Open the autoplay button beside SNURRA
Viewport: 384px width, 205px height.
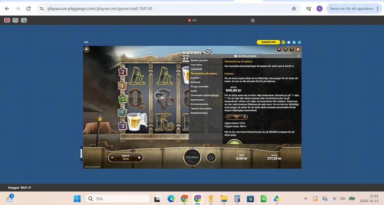point(211,157)
